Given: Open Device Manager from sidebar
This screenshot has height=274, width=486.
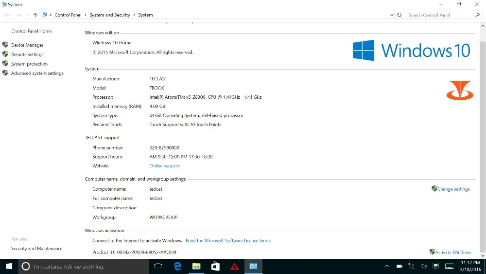Looking at the screenshot, I should point(27,45).
